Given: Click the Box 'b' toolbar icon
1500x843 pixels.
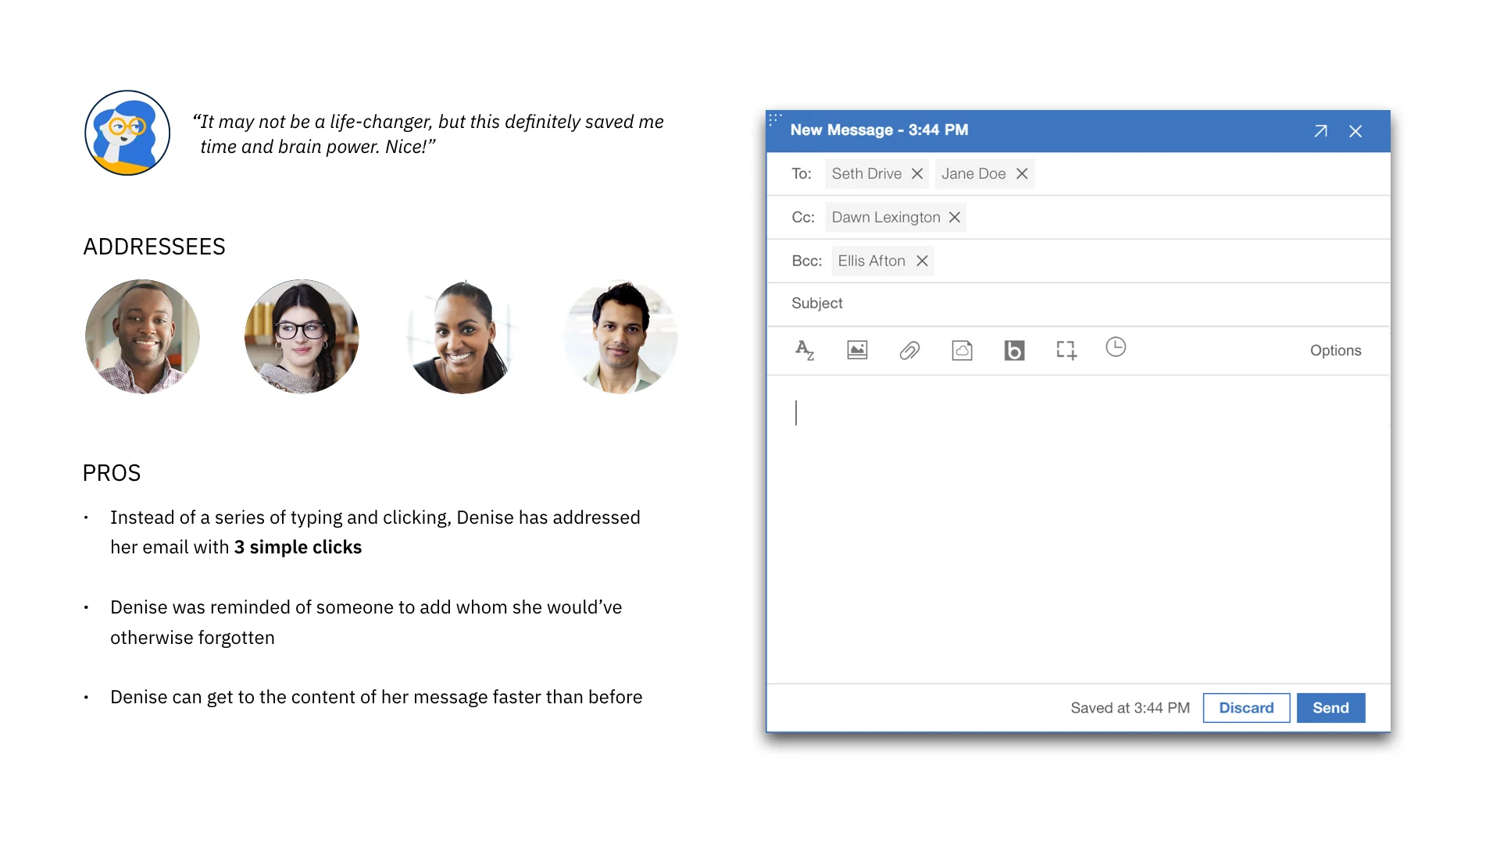Looking at the screenshot, I should 1014,350.
